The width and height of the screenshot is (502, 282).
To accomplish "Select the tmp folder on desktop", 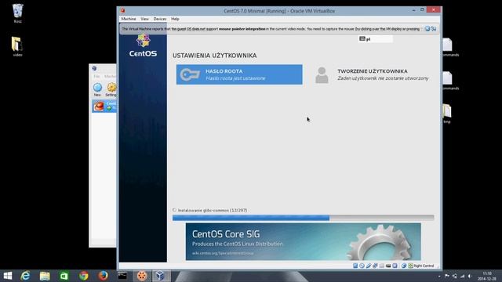I will click(447, 114).
